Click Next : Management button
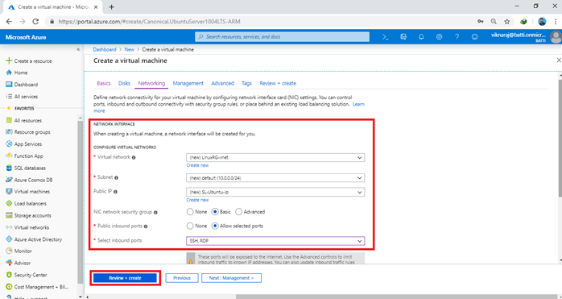562x299 pixels. (231, 278)
